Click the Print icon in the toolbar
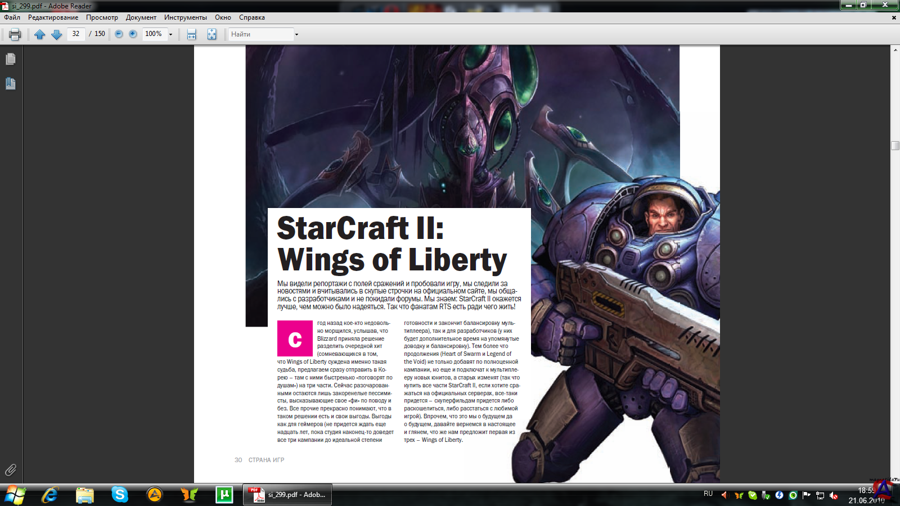 coord(15,34)
